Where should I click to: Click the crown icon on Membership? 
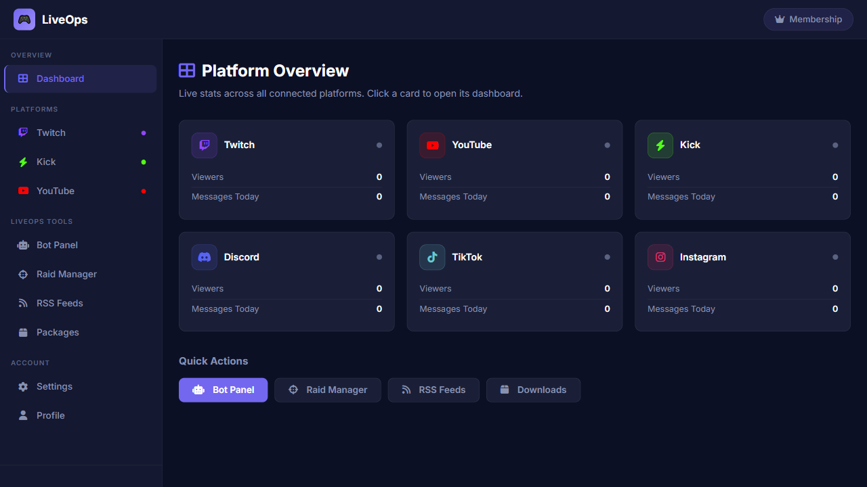(780, 20)
